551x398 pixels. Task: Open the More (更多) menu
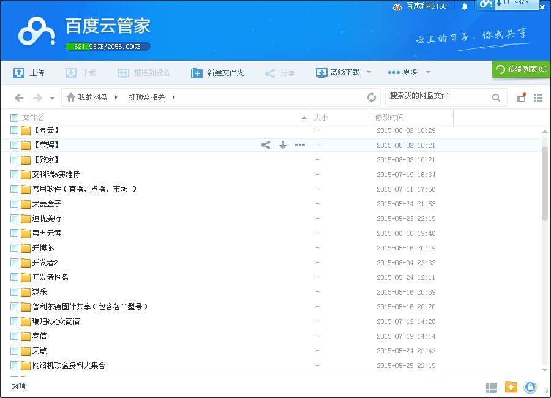pos(403,72)
